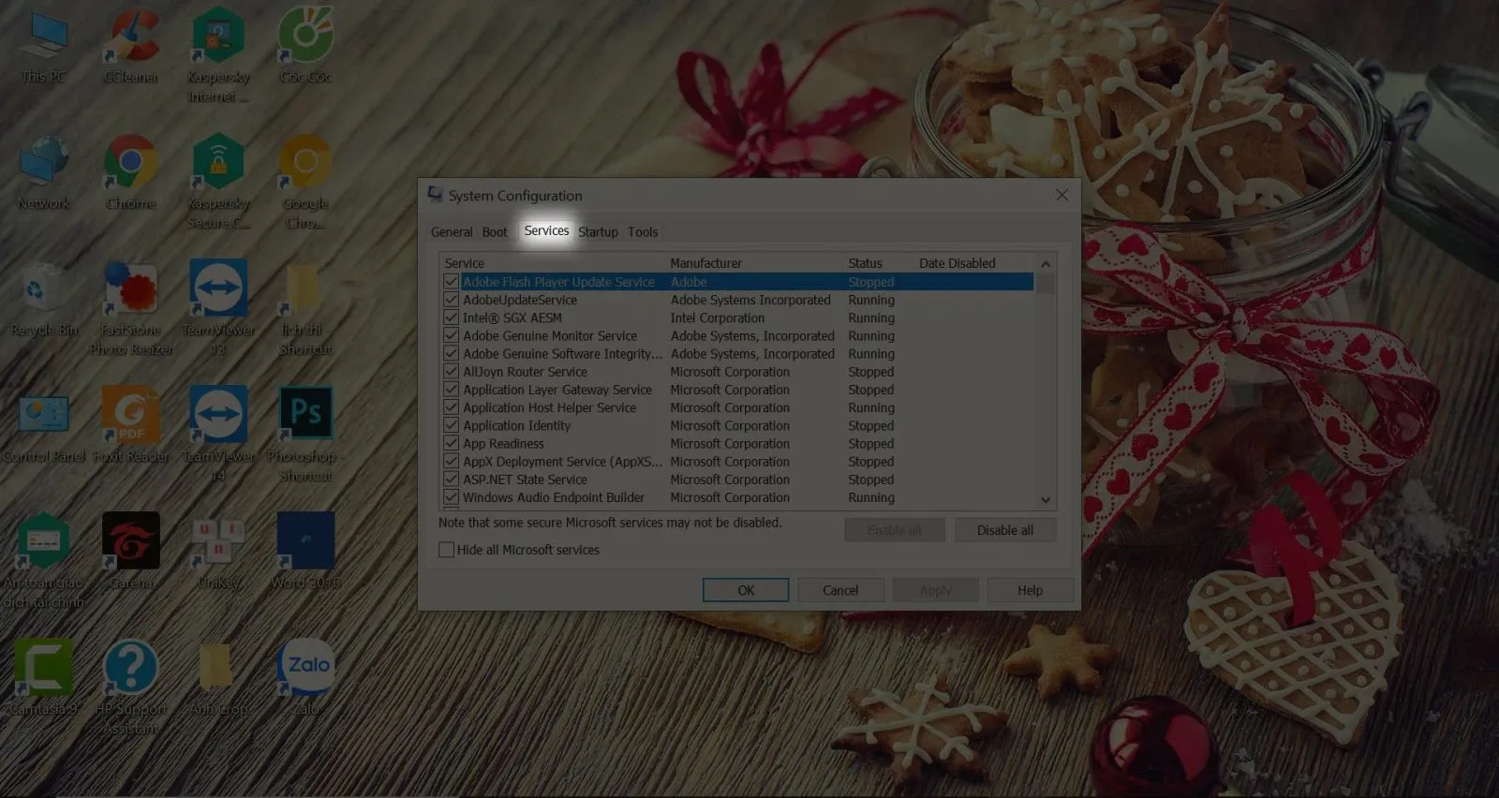Select the HP Support Assistant icon

tap(131, 687)
